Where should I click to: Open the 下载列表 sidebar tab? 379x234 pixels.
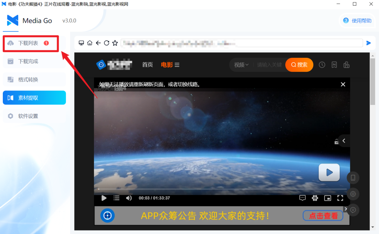pyautogui.click(x=31, y=43)
